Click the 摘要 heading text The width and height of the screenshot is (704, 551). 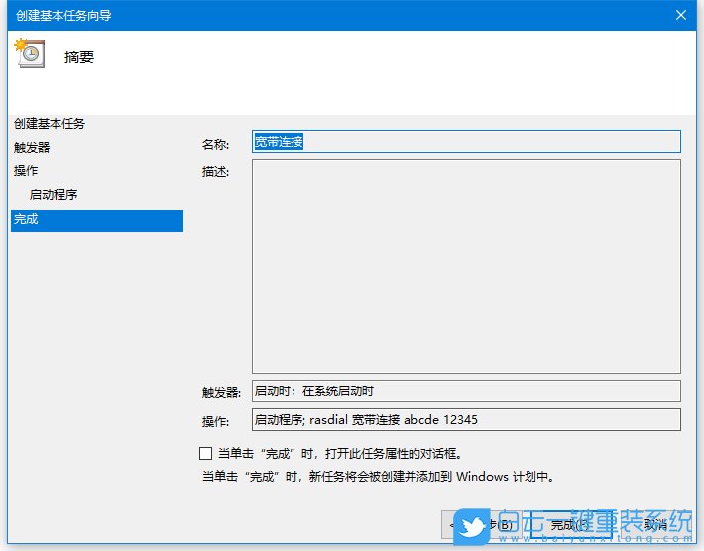click(79, 57)
